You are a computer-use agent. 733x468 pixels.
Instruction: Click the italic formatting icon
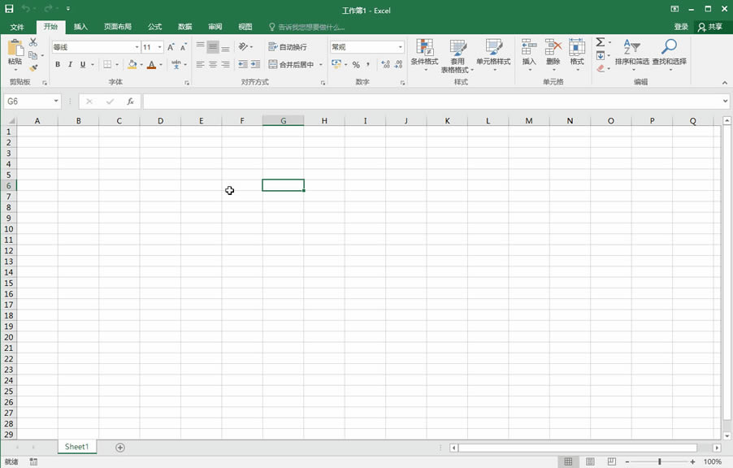pos(70,63)
